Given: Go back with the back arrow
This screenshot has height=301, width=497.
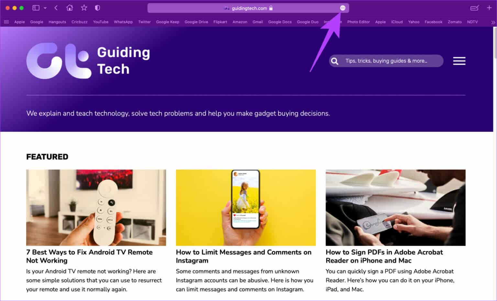Looking at the screenshot, I should [x=56, y=8].
